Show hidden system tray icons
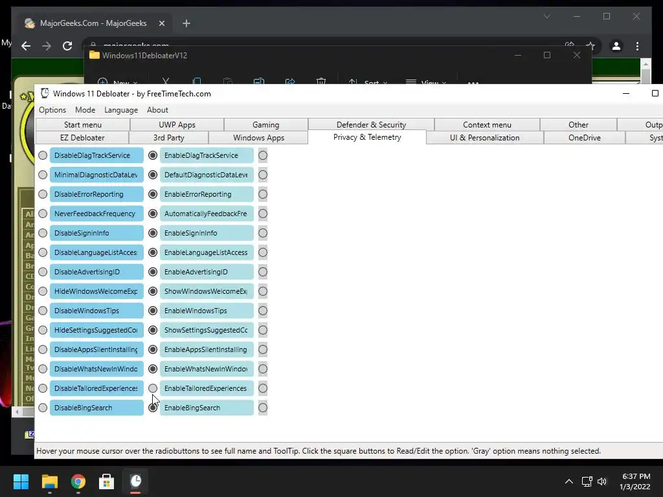This screenshot has height=497, width=663. point(569,481)
